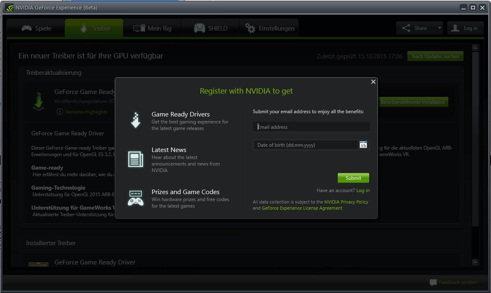Click Latest News heading
This screenshot has height=293, width=491.
point(169,150)
